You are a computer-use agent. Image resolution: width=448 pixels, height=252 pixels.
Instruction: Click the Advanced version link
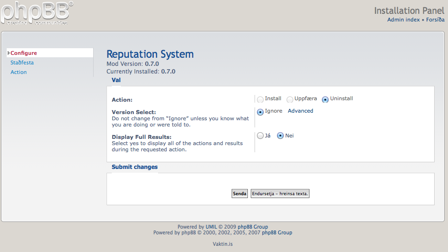300,111
